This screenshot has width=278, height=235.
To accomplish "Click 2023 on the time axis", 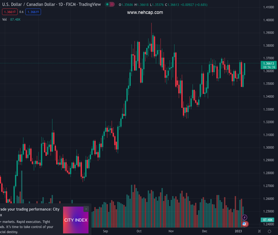I will pyautogui.click(x=238, y=231).
